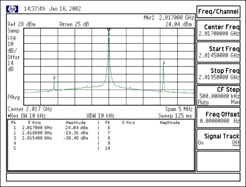Open the Freq/Channel menu title
This screenshot has width=246, height=187.
(218, 12)
